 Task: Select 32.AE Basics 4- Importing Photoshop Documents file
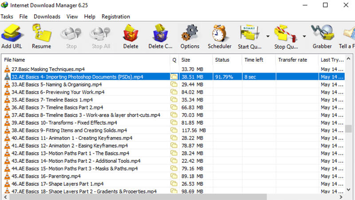[x=77, y=77]
